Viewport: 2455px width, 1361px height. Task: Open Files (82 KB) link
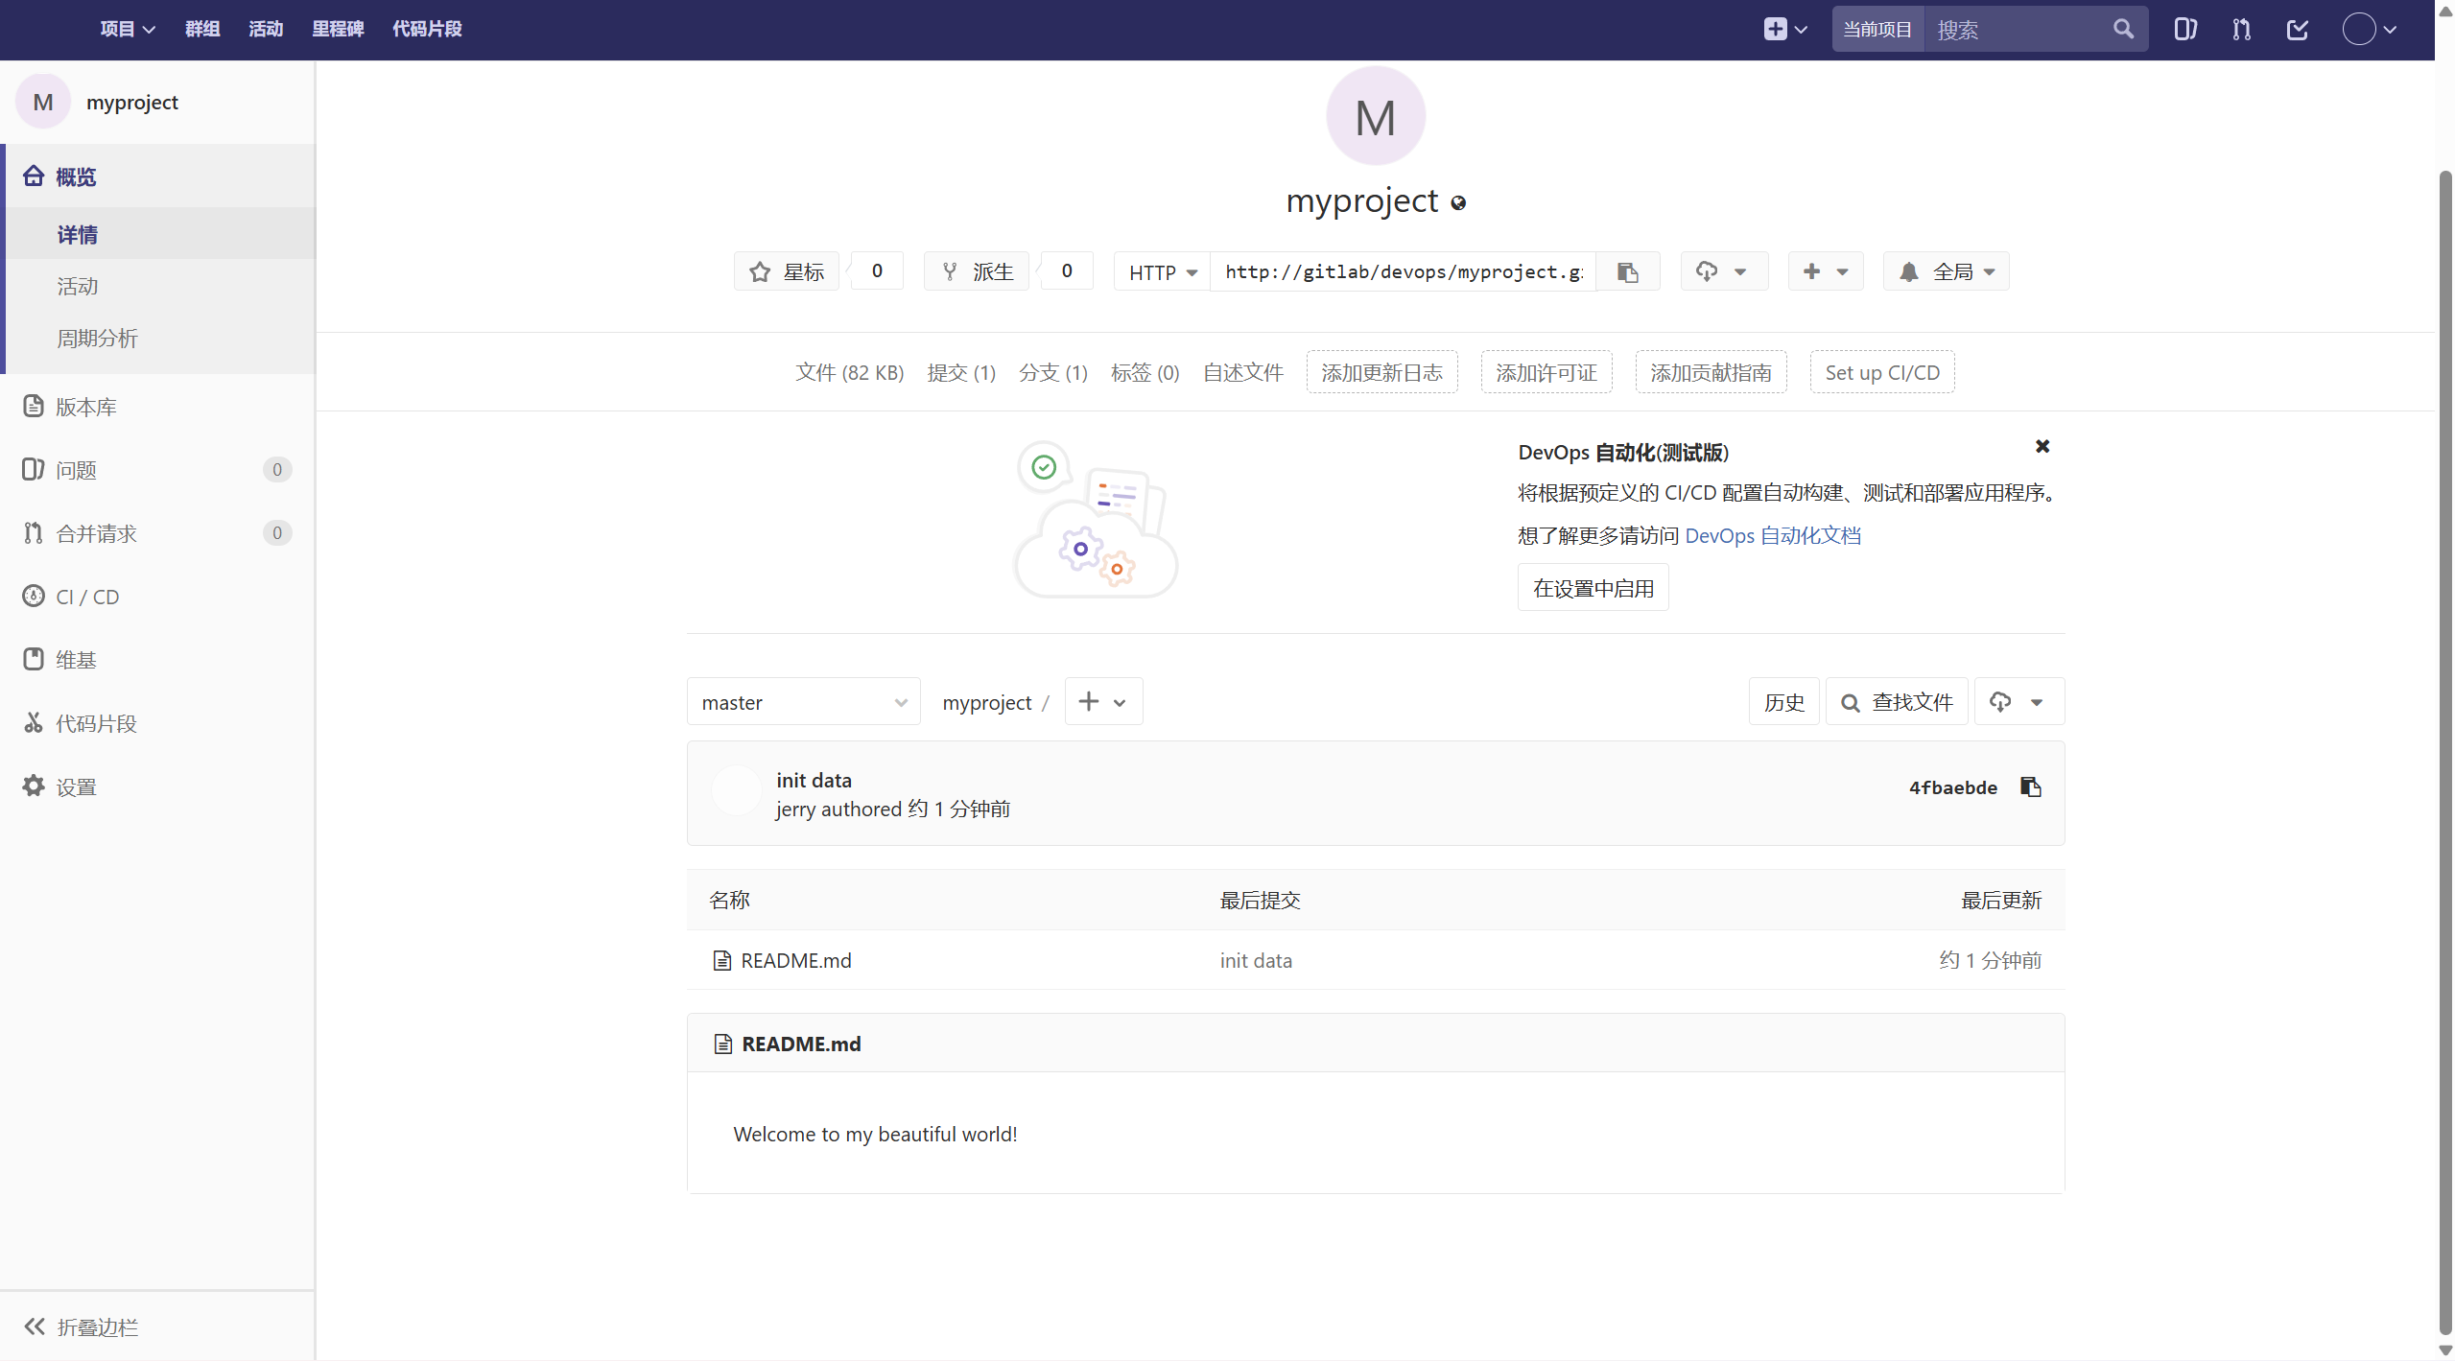(849, 372)
